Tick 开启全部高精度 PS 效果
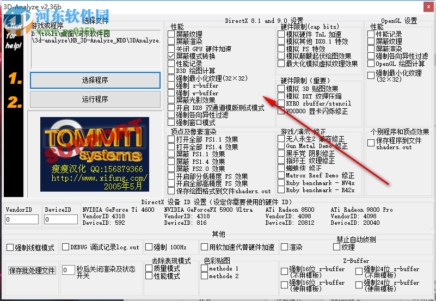436x301 pixels. click(x=171, y=183)
